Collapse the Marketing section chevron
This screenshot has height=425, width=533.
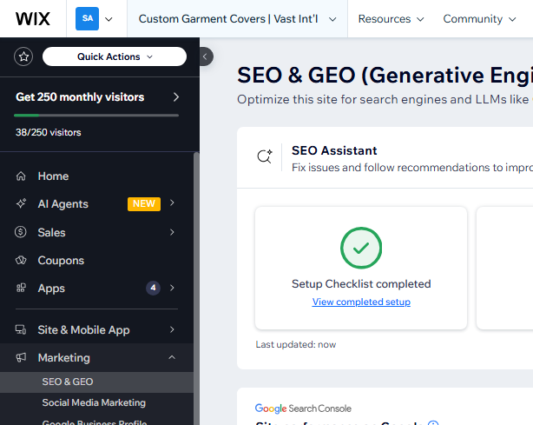coord(172,357)
